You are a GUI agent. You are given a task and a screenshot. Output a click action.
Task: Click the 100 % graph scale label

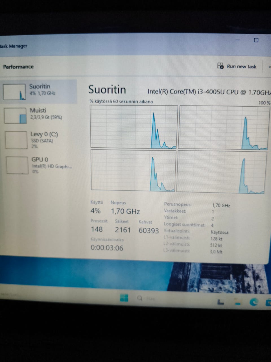(264, 103)
